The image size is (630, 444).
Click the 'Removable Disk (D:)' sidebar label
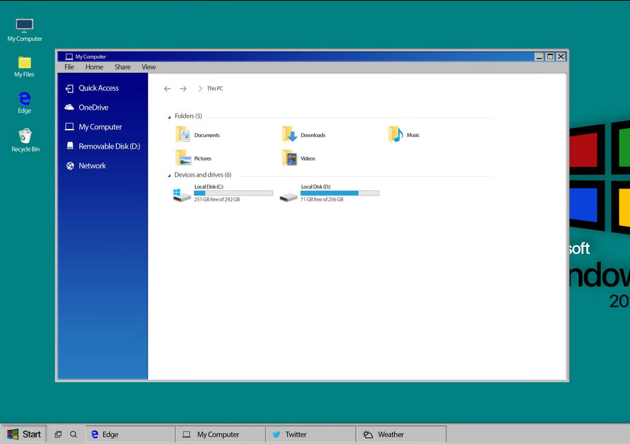pos(109,146)
